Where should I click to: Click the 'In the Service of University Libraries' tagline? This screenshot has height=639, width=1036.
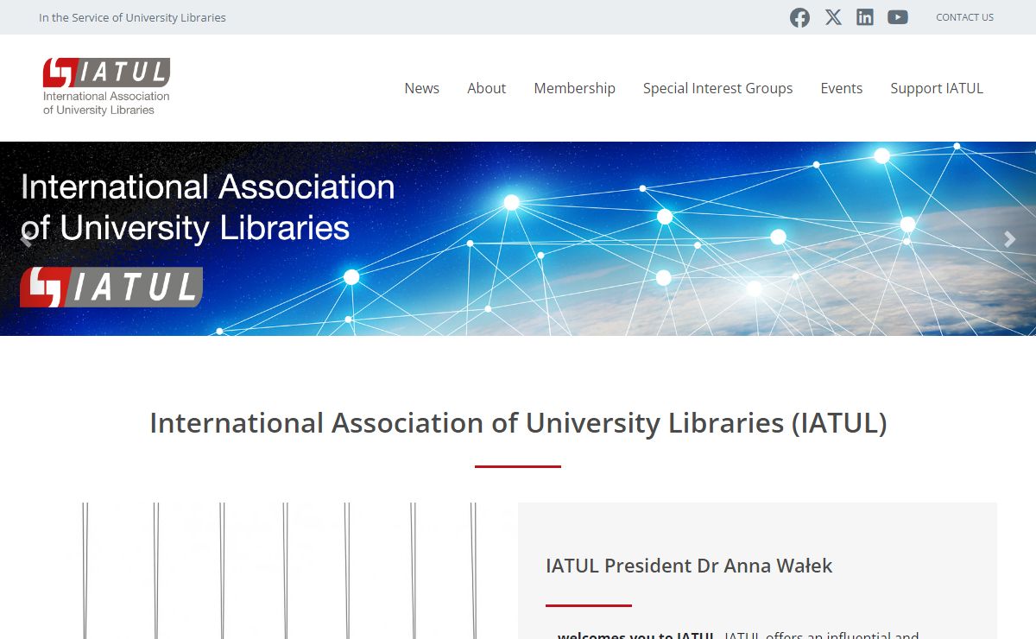132,17
